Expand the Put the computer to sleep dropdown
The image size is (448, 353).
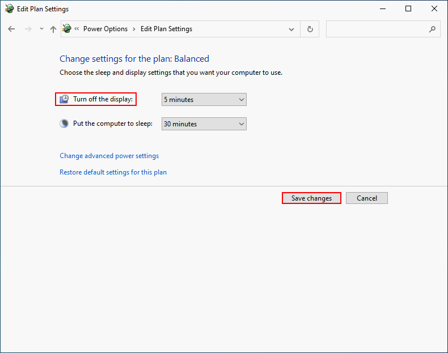point(204,124)
